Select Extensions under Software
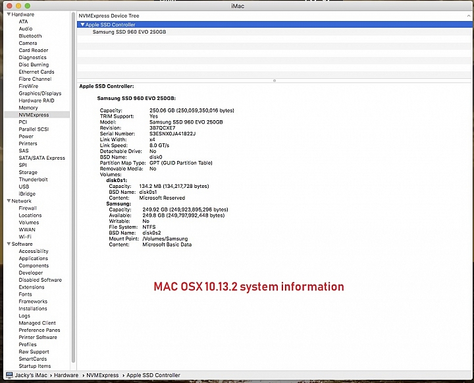The width and height of the screenshot is (474, 383). click(32, 287)
